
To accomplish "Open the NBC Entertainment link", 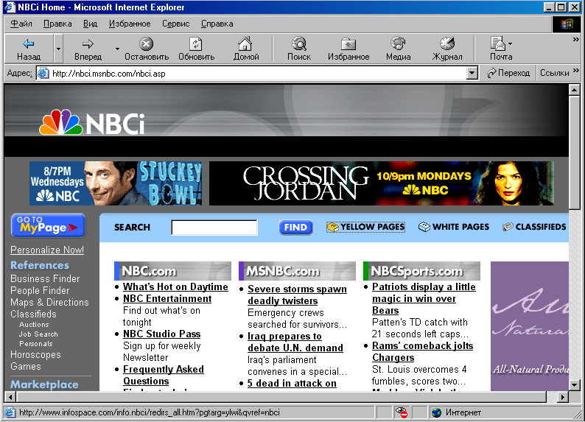I will click(167, 298).
